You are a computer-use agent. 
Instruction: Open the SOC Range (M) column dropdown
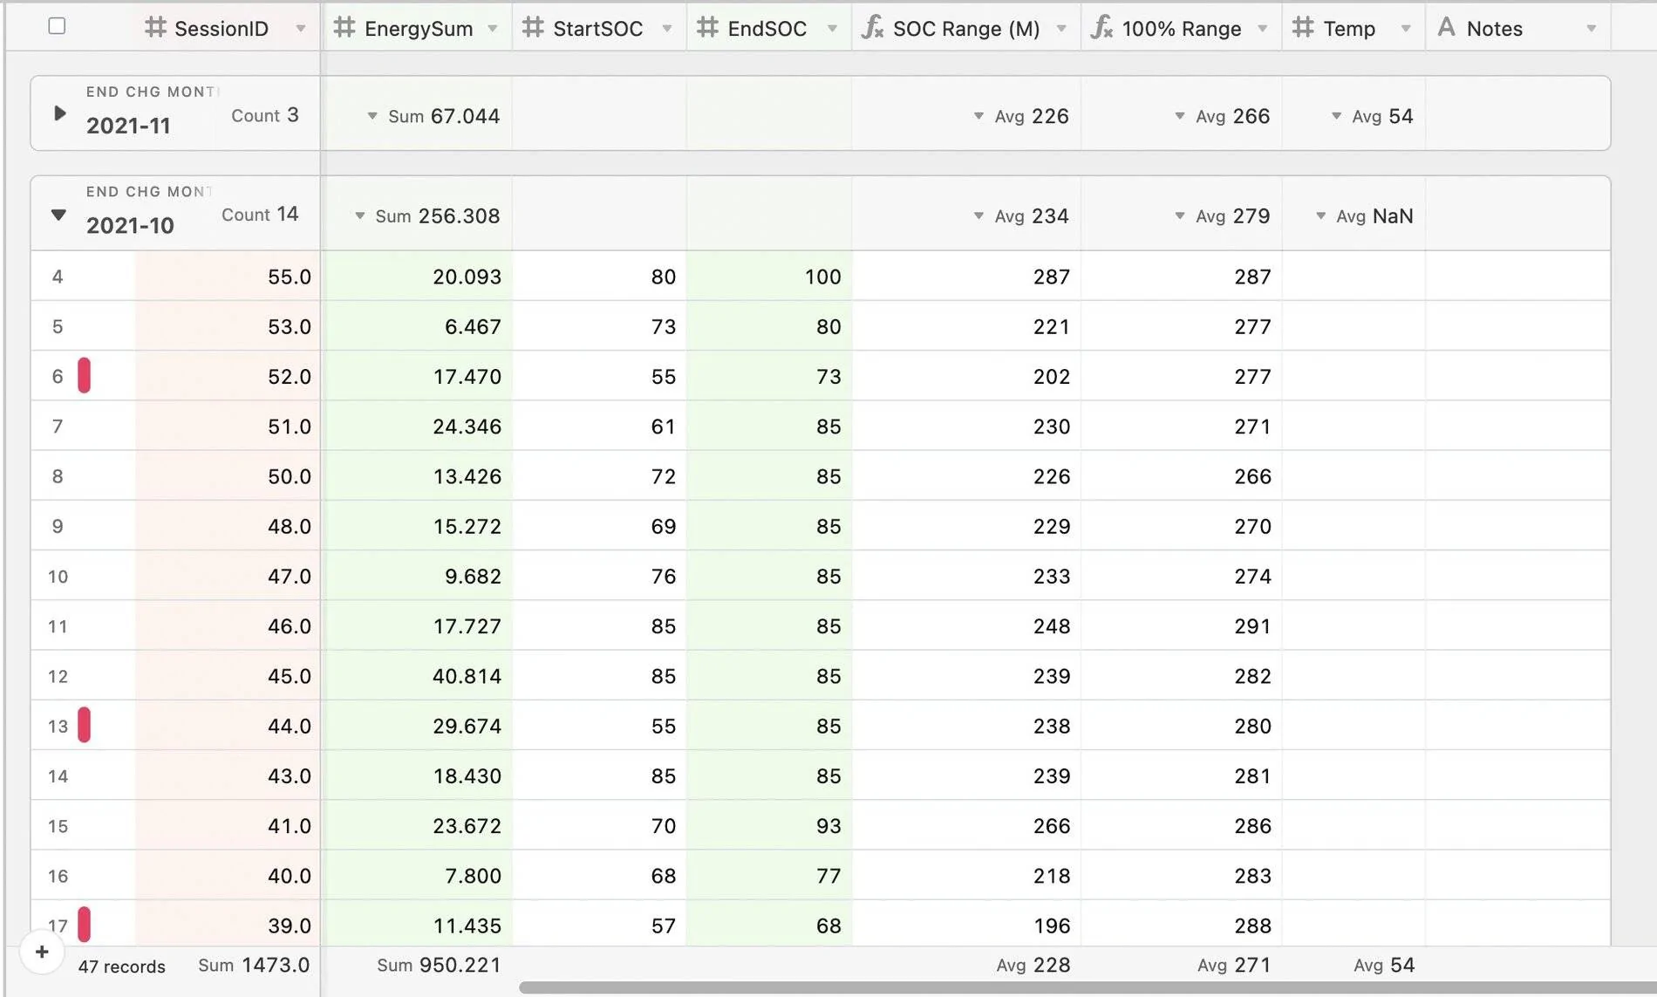pyautogui.click(x=1061, y=29)
